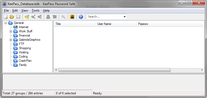Click the Save database floppy icon
Viewport: 207px width, 98px height.
(x=18, y=17)
